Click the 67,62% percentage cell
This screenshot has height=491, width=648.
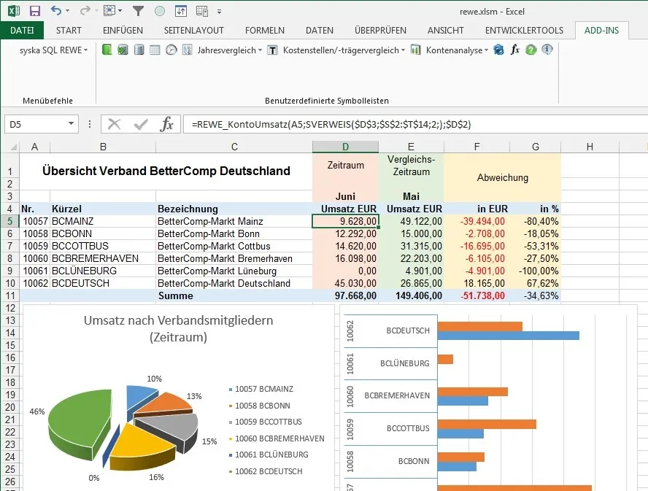(535, 283)
